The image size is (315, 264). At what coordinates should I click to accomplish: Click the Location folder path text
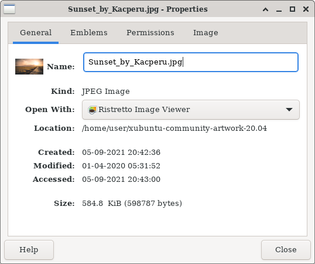(174, 128)
